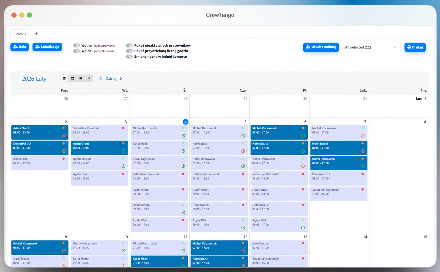
Task: Click clock icon on Michał Kaczmarek shift Saturday 7
Action: click(363, 136)
